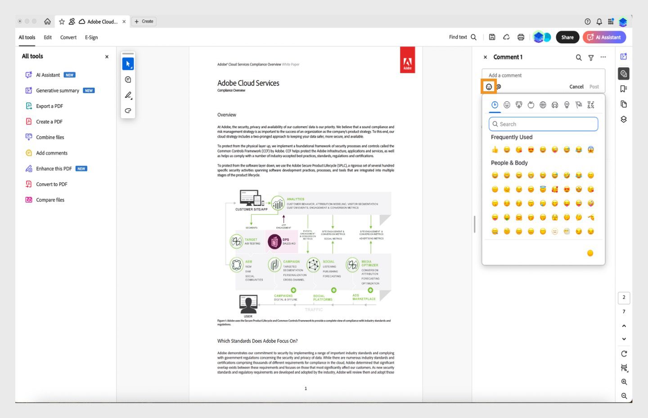Image resolution: width=648 pixels, height=418 pixels.
Task: Show page thumbnails panel in right rail
Action: [624, 104]
